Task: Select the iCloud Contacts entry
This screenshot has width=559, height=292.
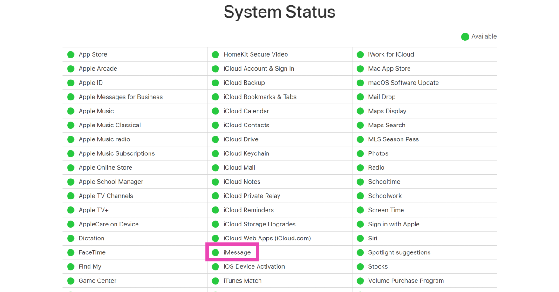Action: (x=246, y=125)
